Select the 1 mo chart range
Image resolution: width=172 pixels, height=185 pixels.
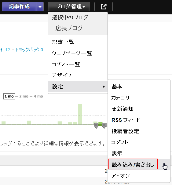[x=9, y=96]
